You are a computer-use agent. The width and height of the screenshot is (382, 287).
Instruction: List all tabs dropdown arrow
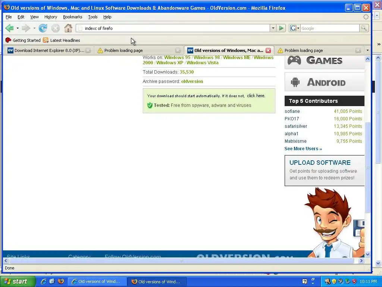[x=367, y=50]
